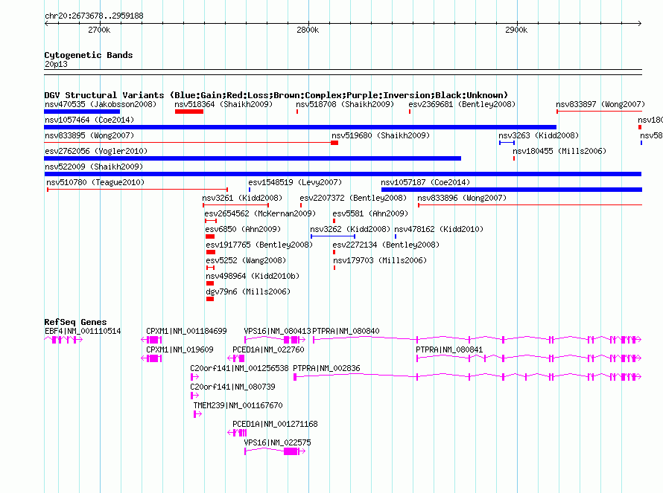Click variant label nsv833896 (Wong2007)
Viewport: 663px width, 493px height.
coord(462,198)
